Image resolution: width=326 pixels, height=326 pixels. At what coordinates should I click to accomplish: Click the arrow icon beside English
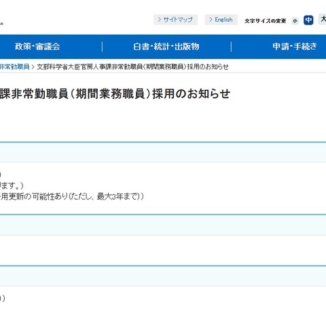click(x=211, y=20)
